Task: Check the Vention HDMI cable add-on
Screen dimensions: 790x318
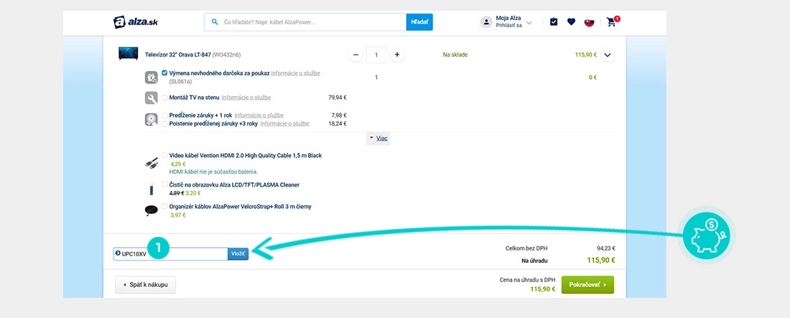Action: 165,155
